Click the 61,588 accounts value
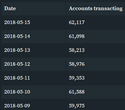125x110 pixels. [x=77, y=92]
